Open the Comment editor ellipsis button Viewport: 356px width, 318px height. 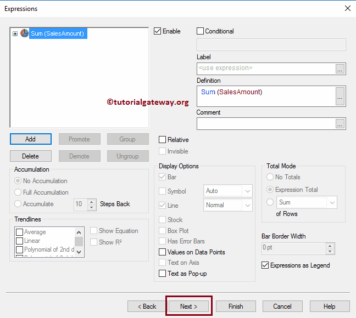point(340,124)
